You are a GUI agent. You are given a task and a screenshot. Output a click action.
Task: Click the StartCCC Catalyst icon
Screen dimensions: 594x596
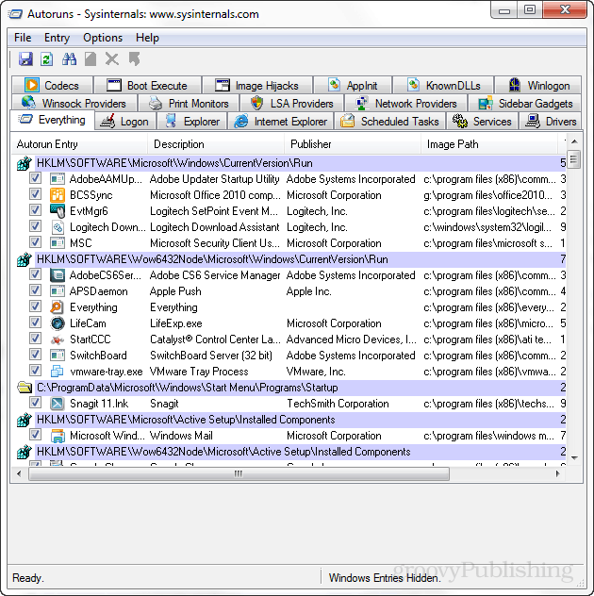(x=57, y=339)
